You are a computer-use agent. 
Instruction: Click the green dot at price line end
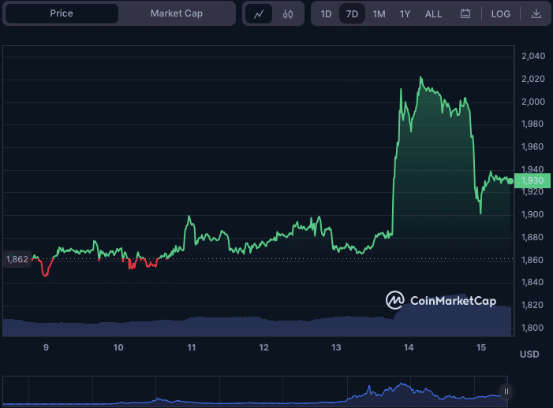tap(510, 181)
